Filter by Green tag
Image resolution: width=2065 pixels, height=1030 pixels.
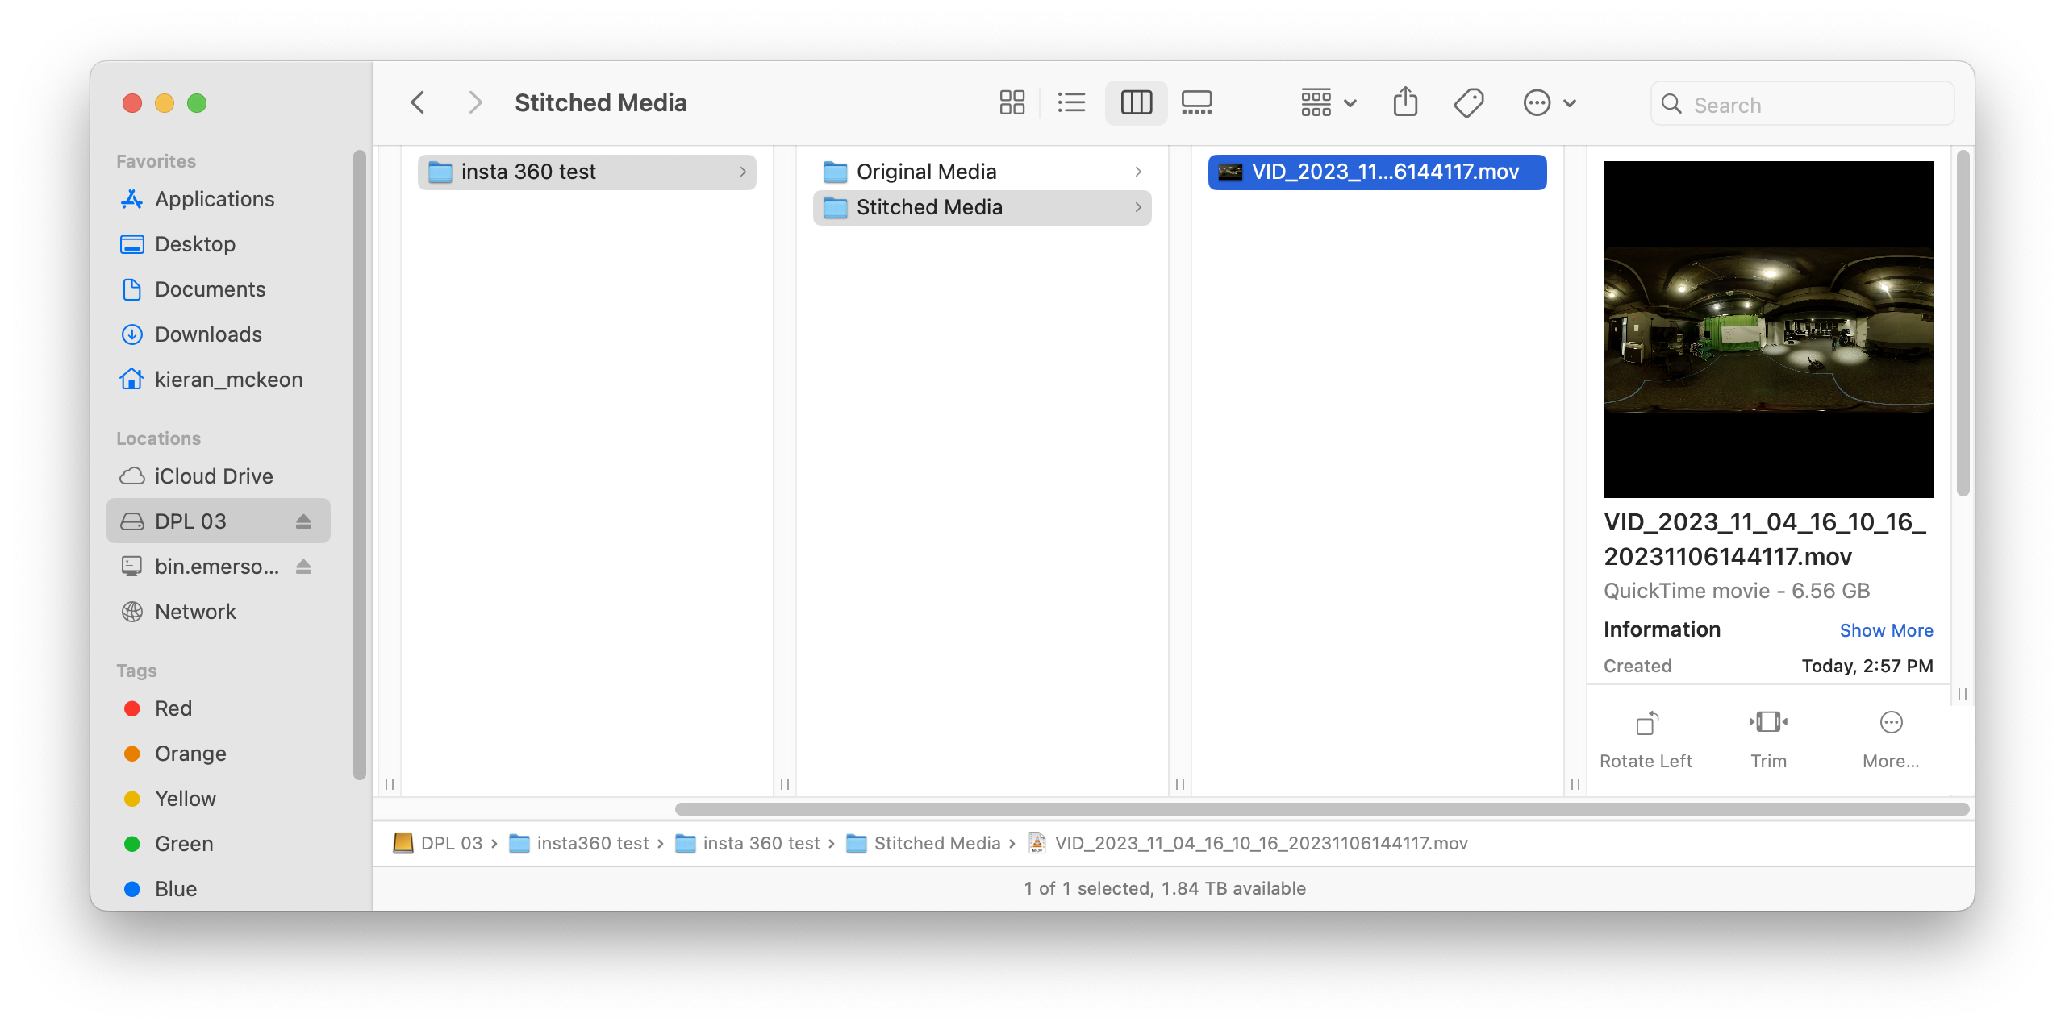(x=218, y=844)
